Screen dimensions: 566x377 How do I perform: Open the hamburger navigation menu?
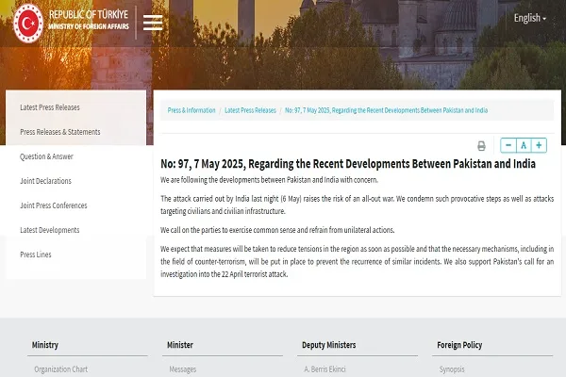click(x=153, y=23)
